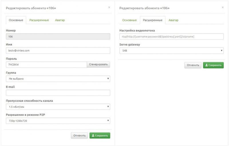Save changes in the right dialog
This screenshot has width=229, height=146.
pyautogui.click(x=213, y=65)
